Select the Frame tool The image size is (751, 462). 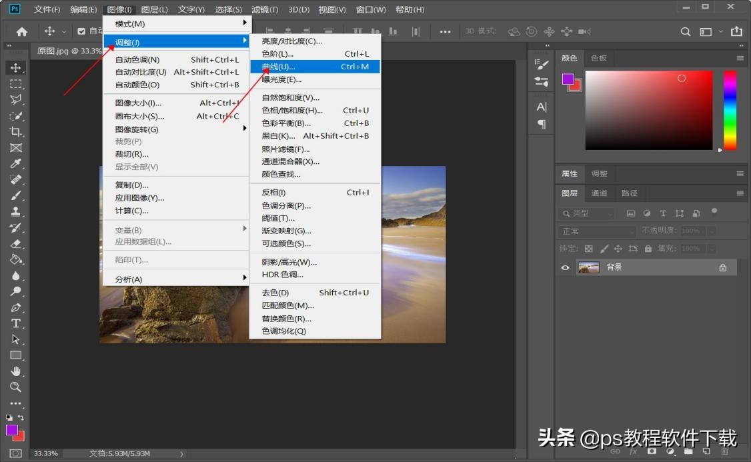pyautogui.click(x=16, y=147)
